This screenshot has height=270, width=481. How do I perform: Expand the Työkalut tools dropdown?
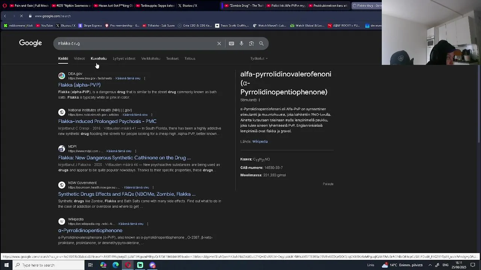(x=259, y=58)
